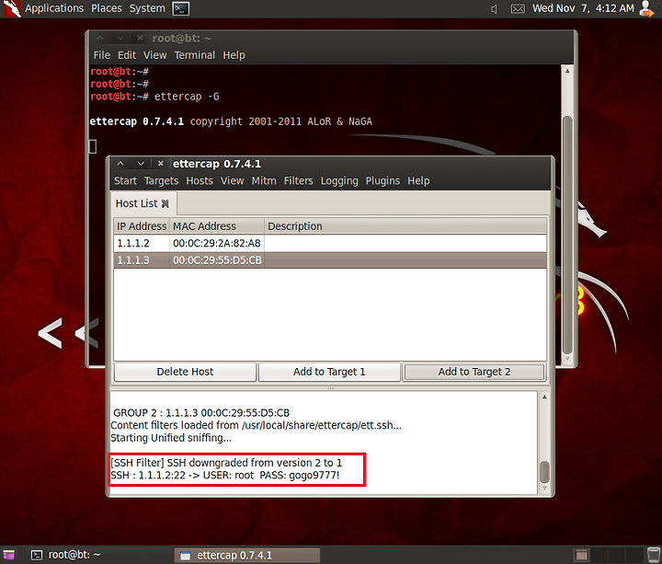The width and height of the screenshot is (662, 564).
Task: Close the ettercap window
Action: point(160,164)
